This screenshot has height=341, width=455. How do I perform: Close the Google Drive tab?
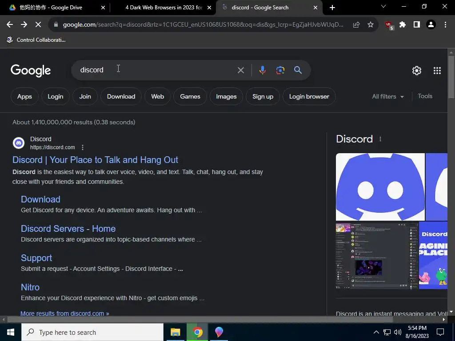click(103, 8)
